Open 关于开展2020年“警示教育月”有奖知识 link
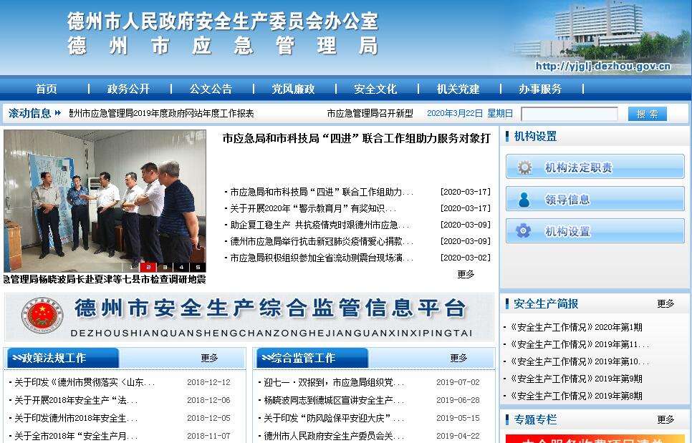Viewport: 692px width, 443px height. (312, 208)
